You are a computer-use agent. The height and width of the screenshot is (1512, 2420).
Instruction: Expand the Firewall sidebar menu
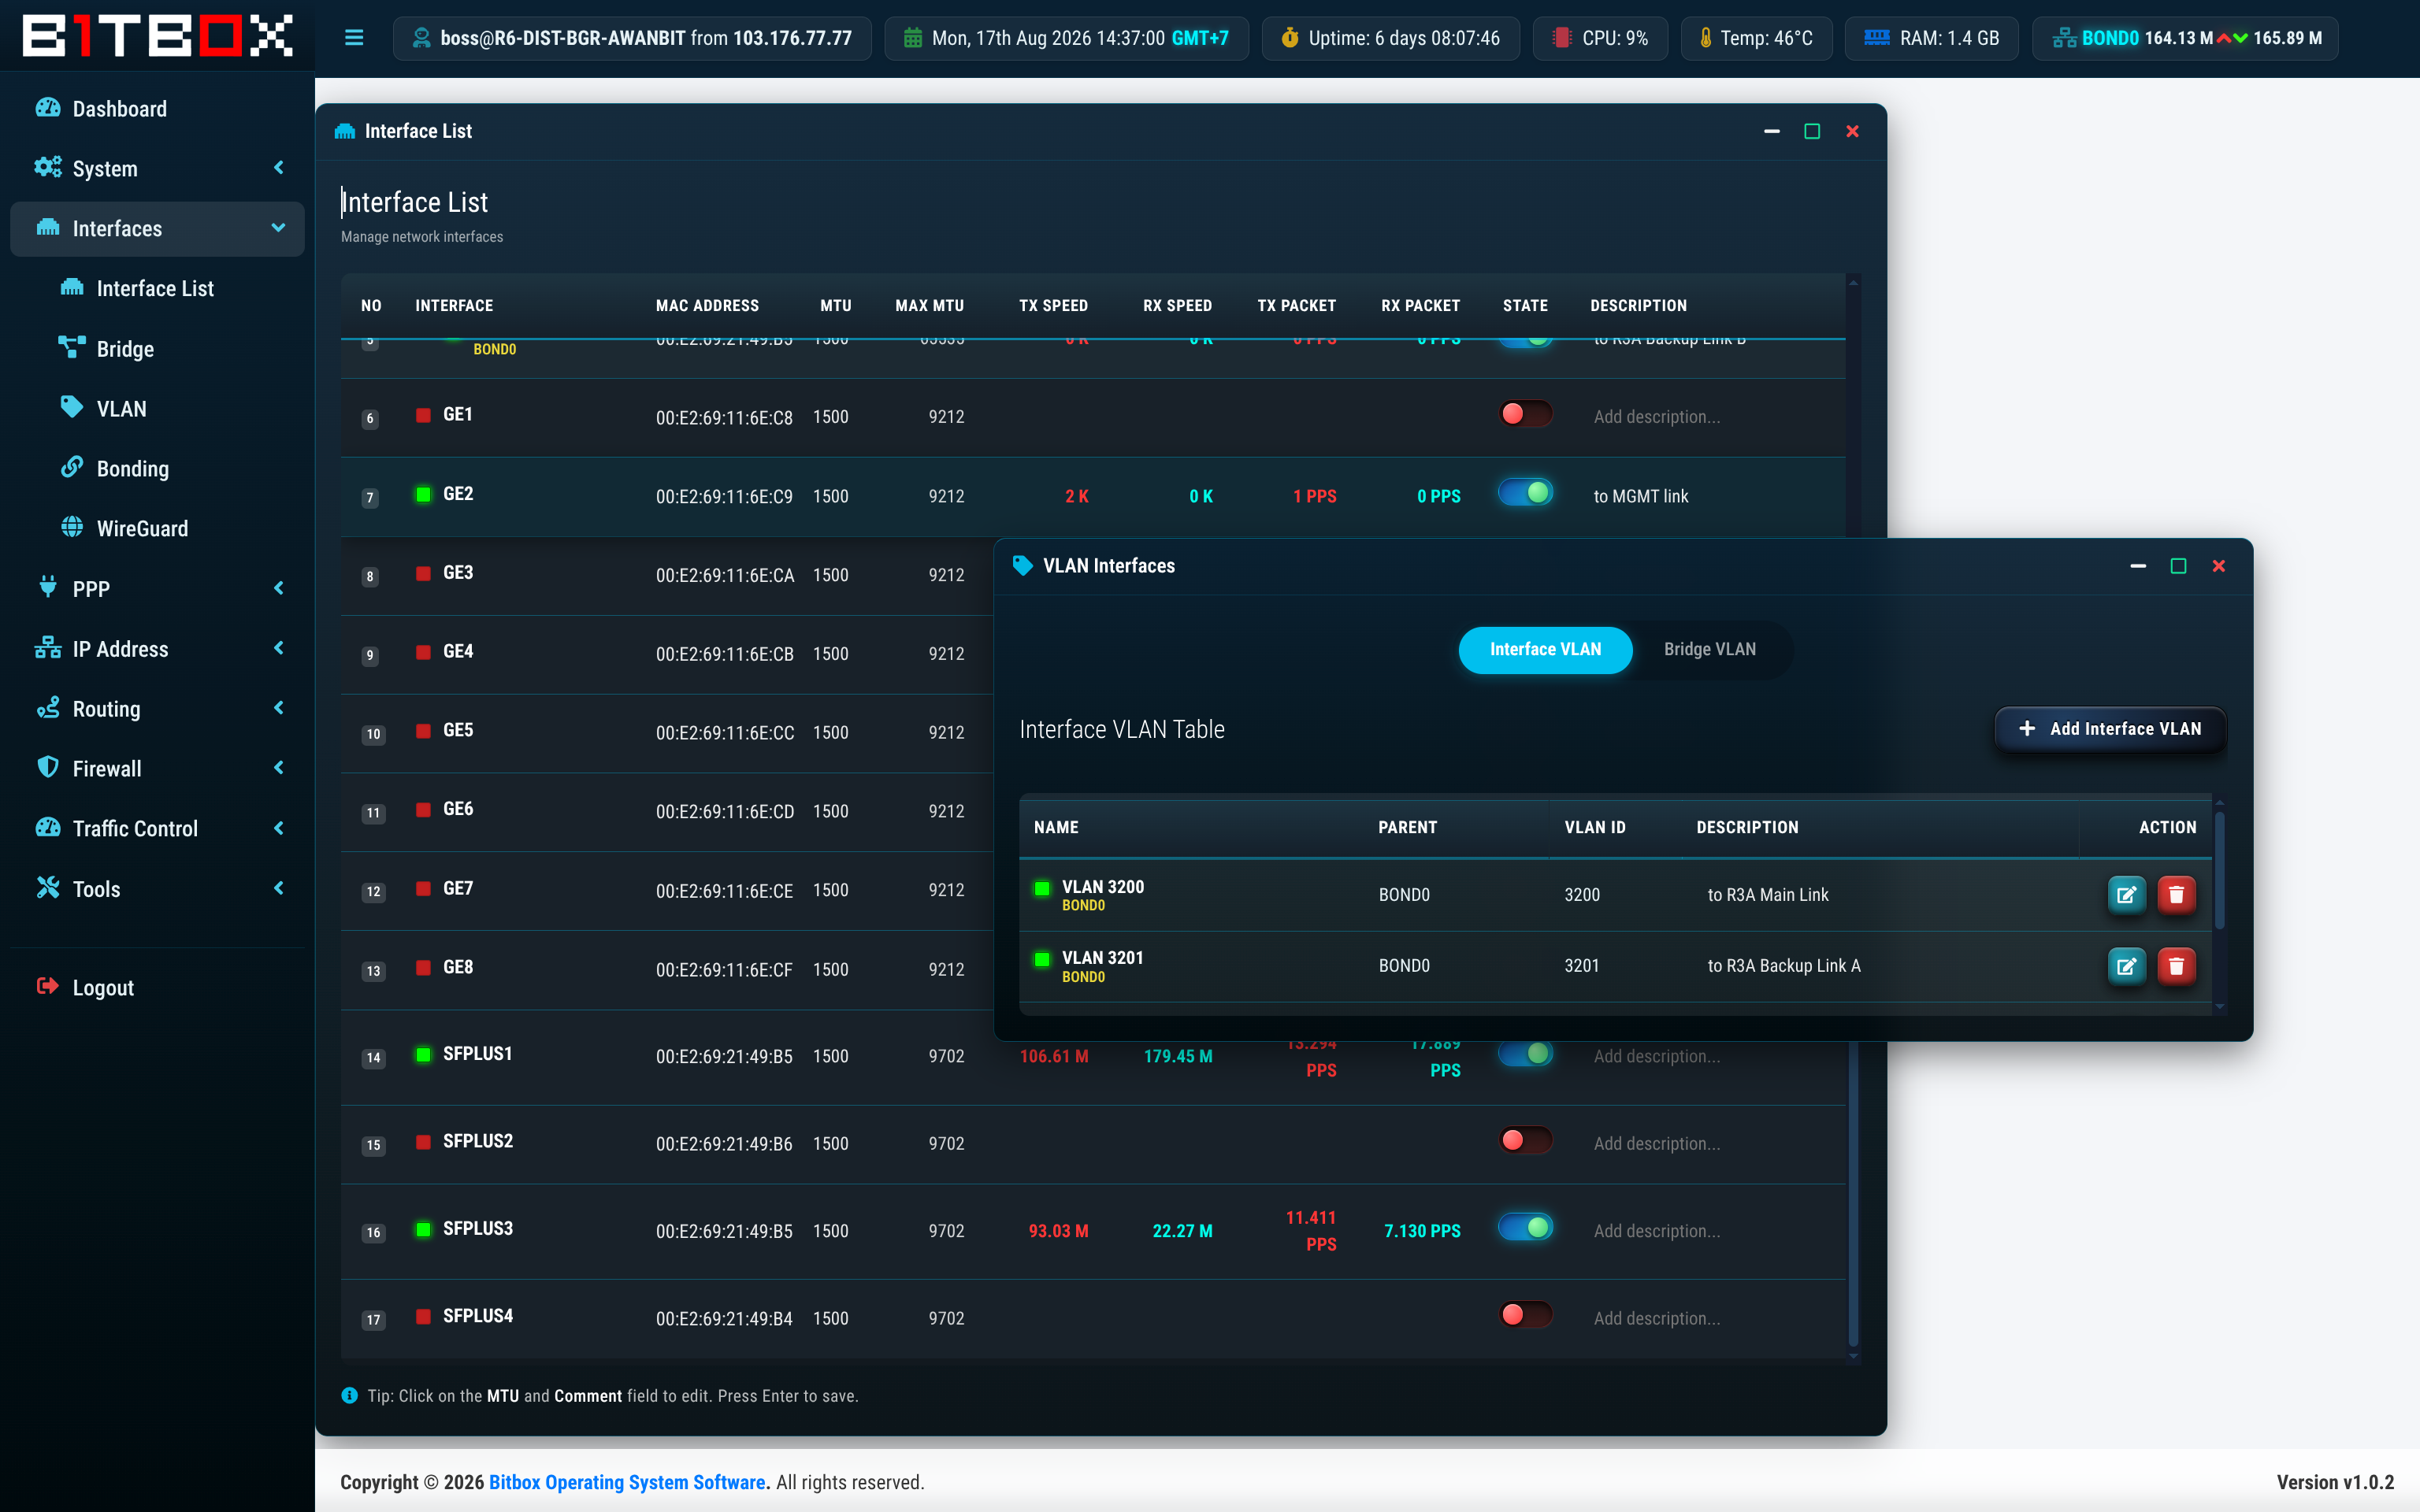(157, 769)
